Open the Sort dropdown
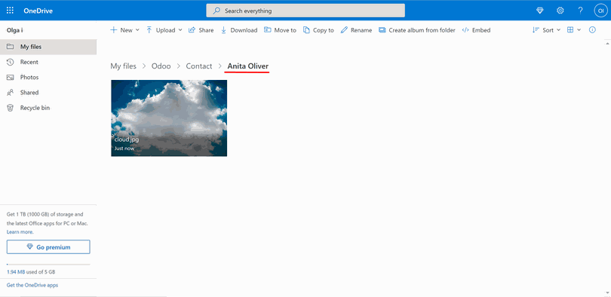The width and height of the screenshot is (611, 297). [546, 30]
